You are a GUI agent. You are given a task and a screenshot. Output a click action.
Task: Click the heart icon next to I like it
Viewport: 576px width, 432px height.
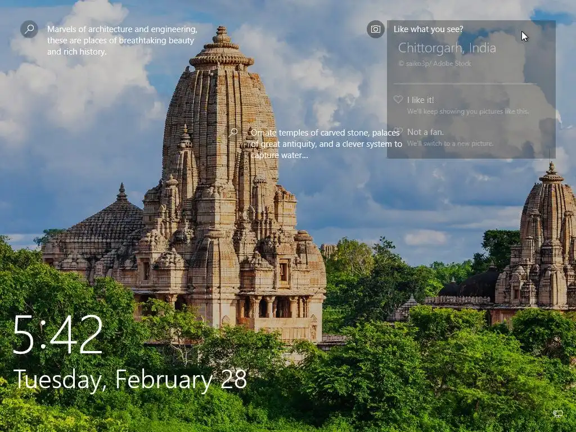click(x=398, y=100)
